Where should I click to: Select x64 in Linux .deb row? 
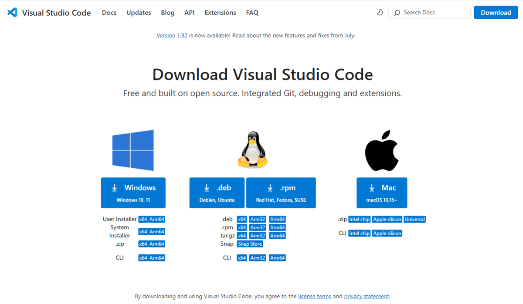[x=242, y=220]
